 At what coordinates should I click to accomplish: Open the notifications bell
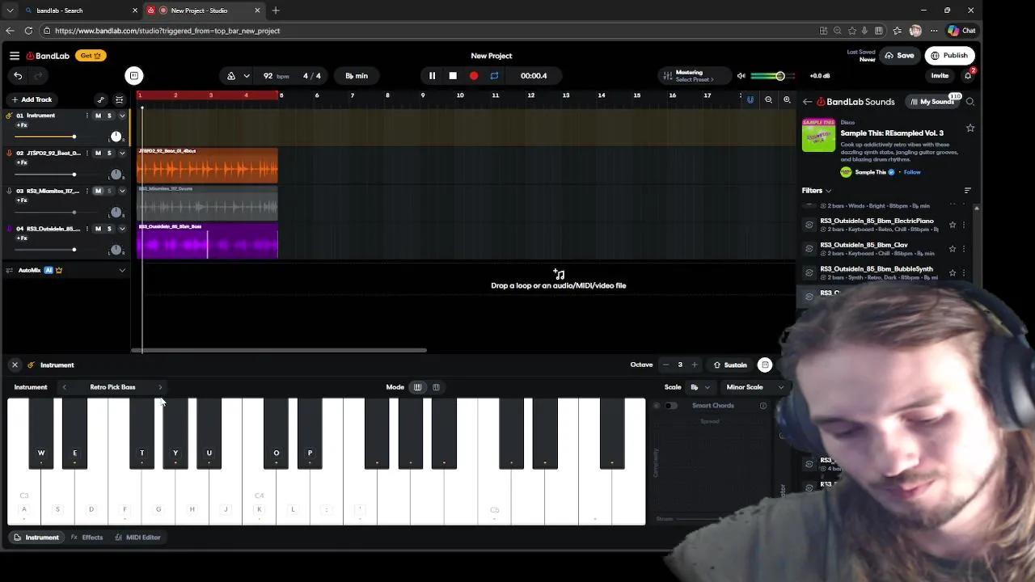(x=968, y=76)
